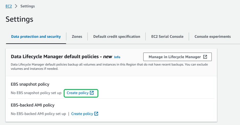Image resolution: width=240 pixels, height=125 pixels.
Task: Select the Data protection and security tab
Action: (x=36, y=37)
